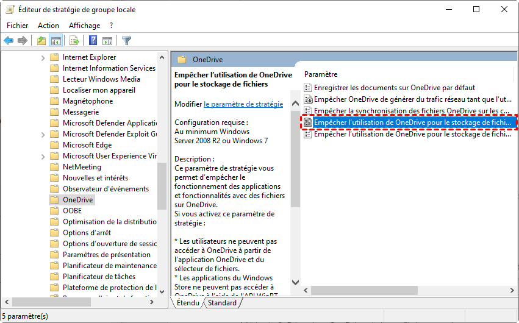Click the tree pane horizontal scrollbar right arrow
The image size is (519, 323).
pos(152,302)
